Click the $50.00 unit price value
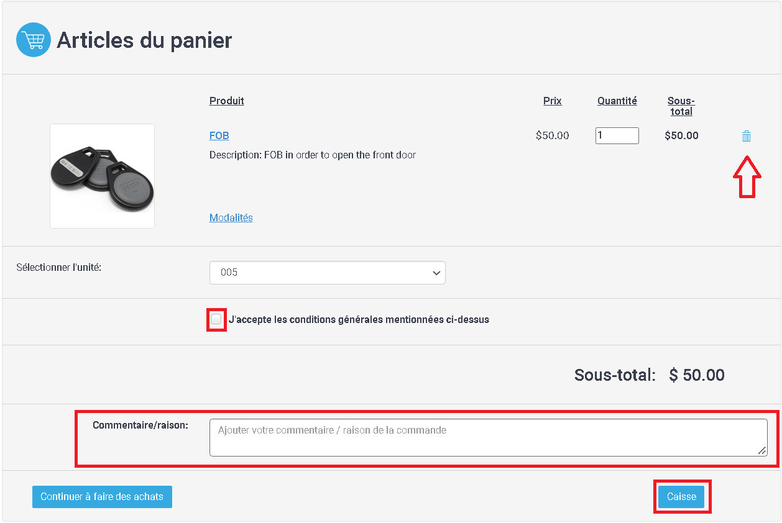782x523 pixels. [553, 135]
